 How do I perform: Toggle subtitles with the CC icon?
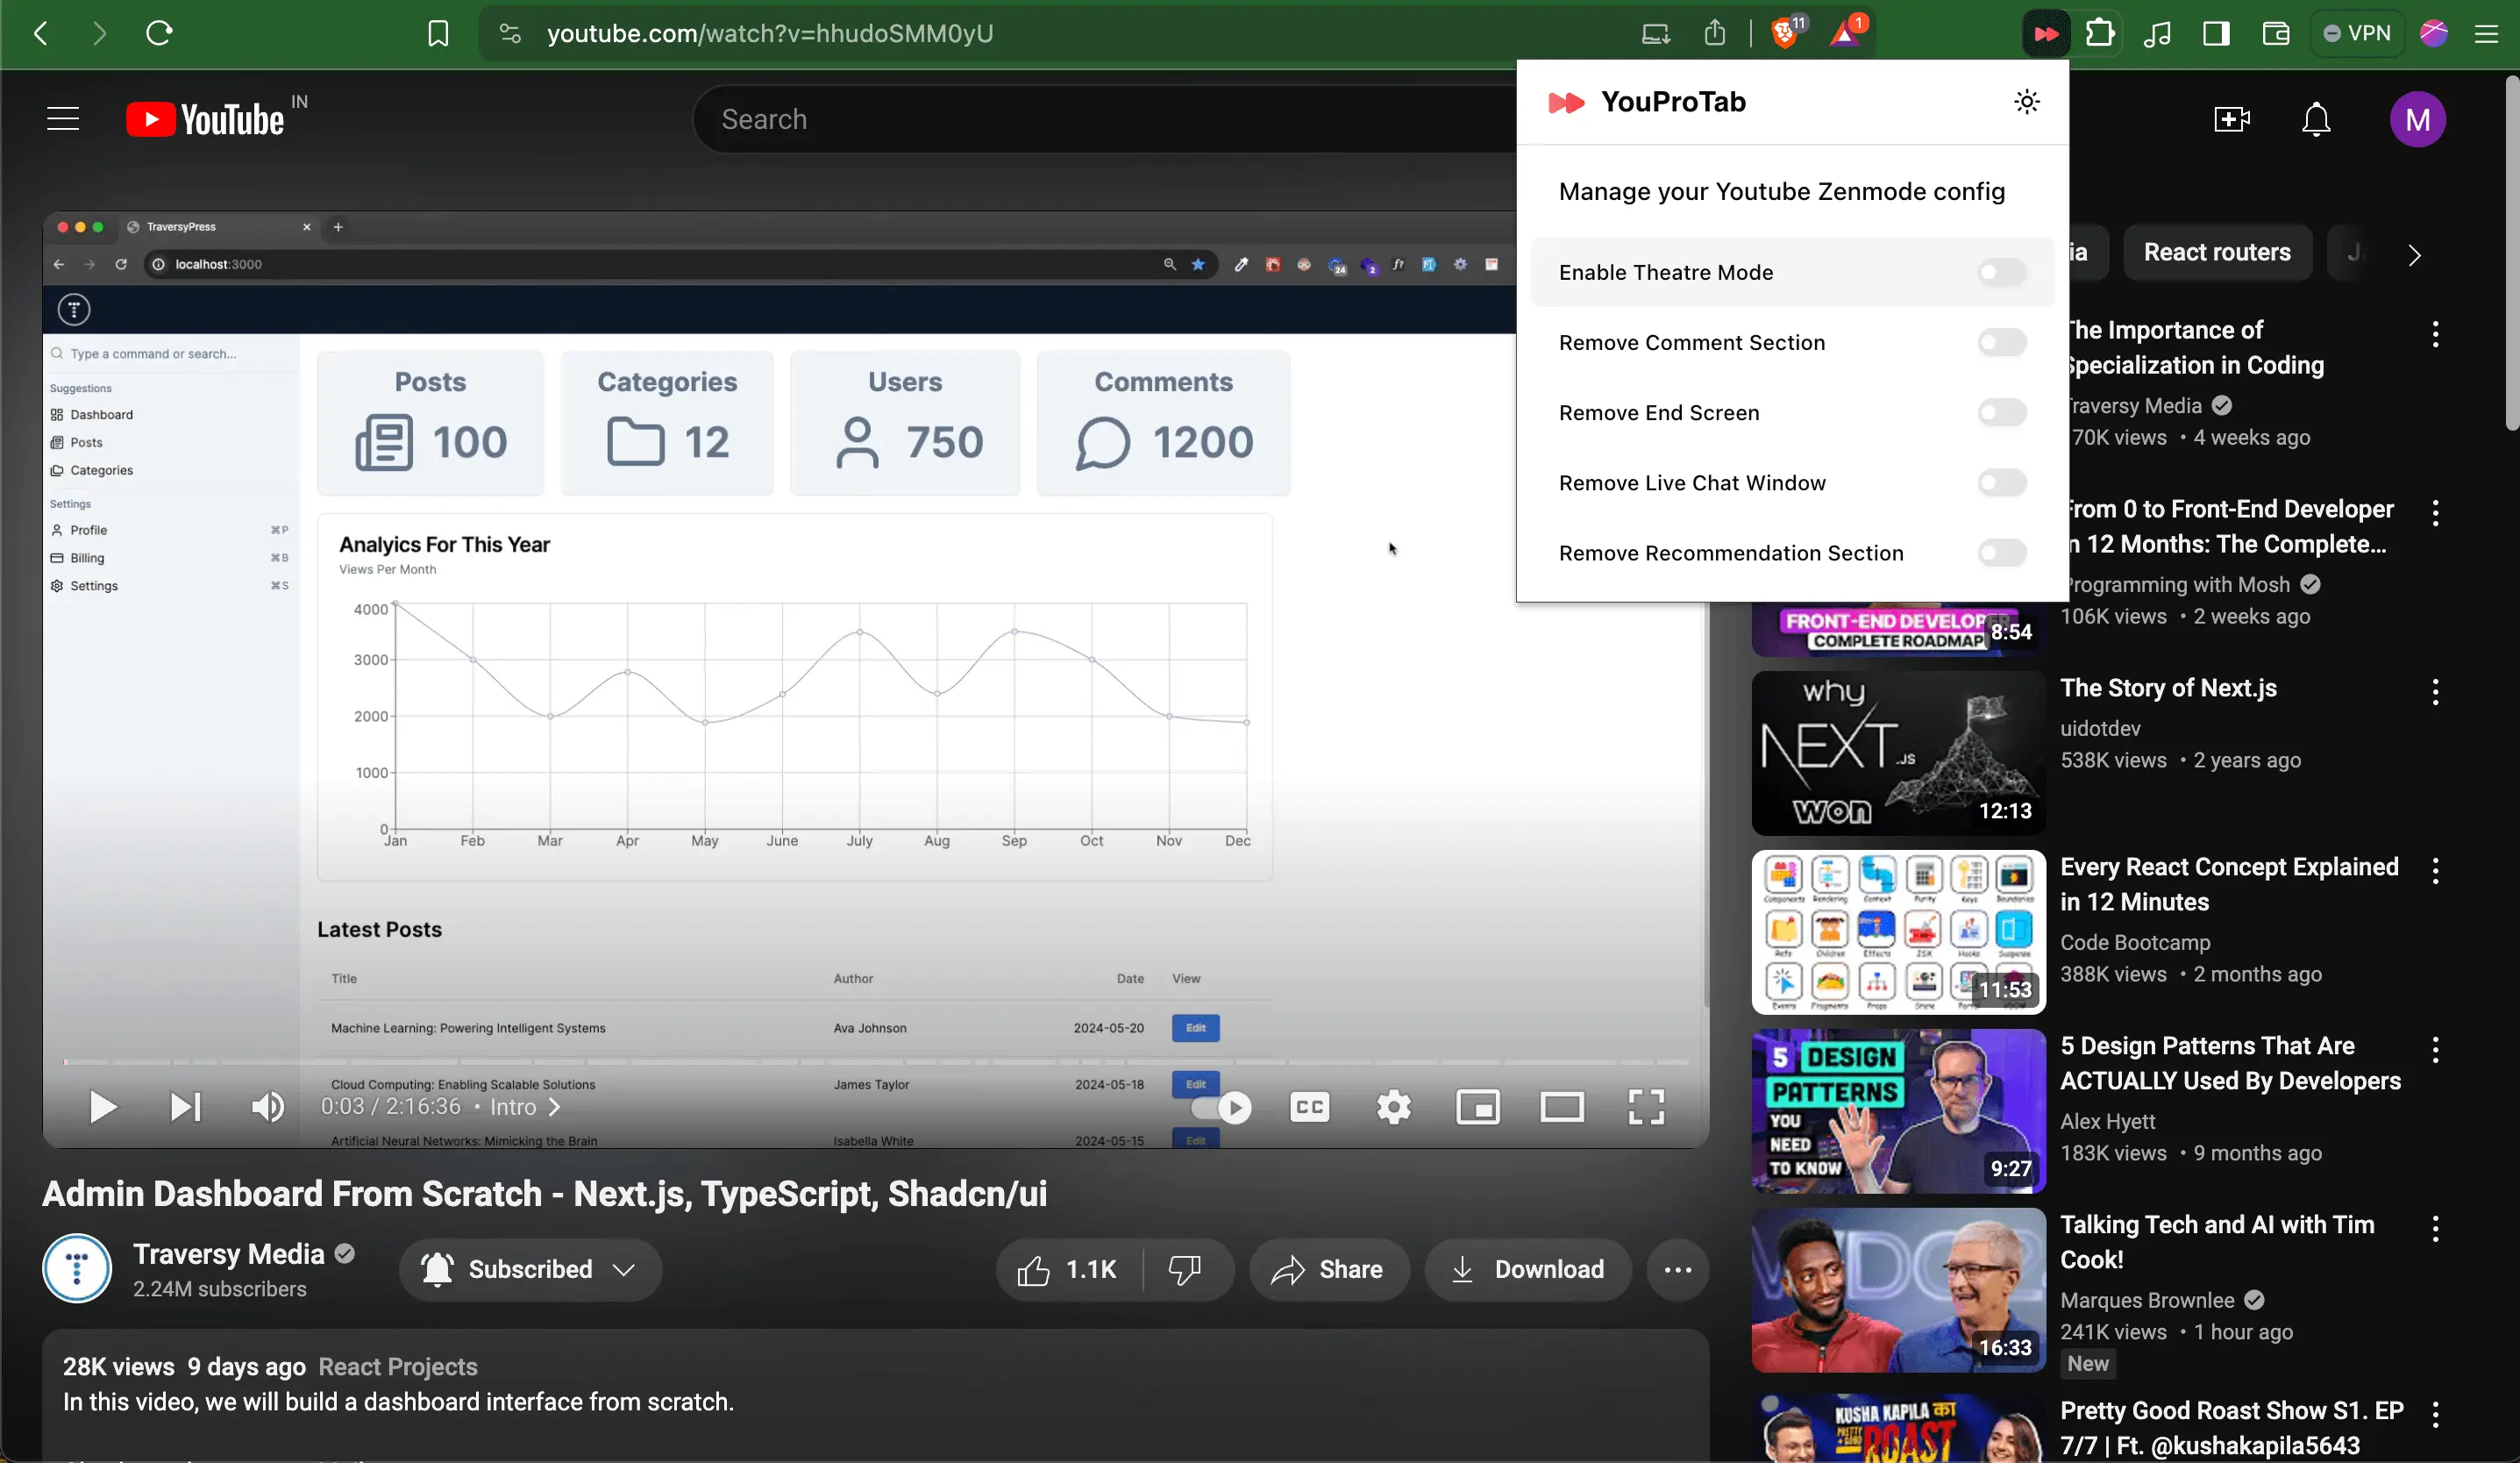click(1309, 1107)
